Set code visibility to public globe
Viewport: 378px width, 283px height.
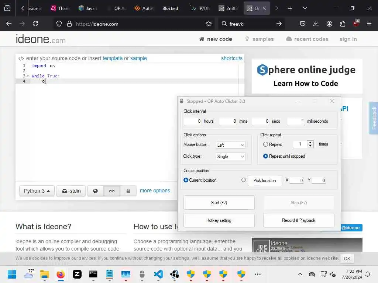(x=96, y=191)
